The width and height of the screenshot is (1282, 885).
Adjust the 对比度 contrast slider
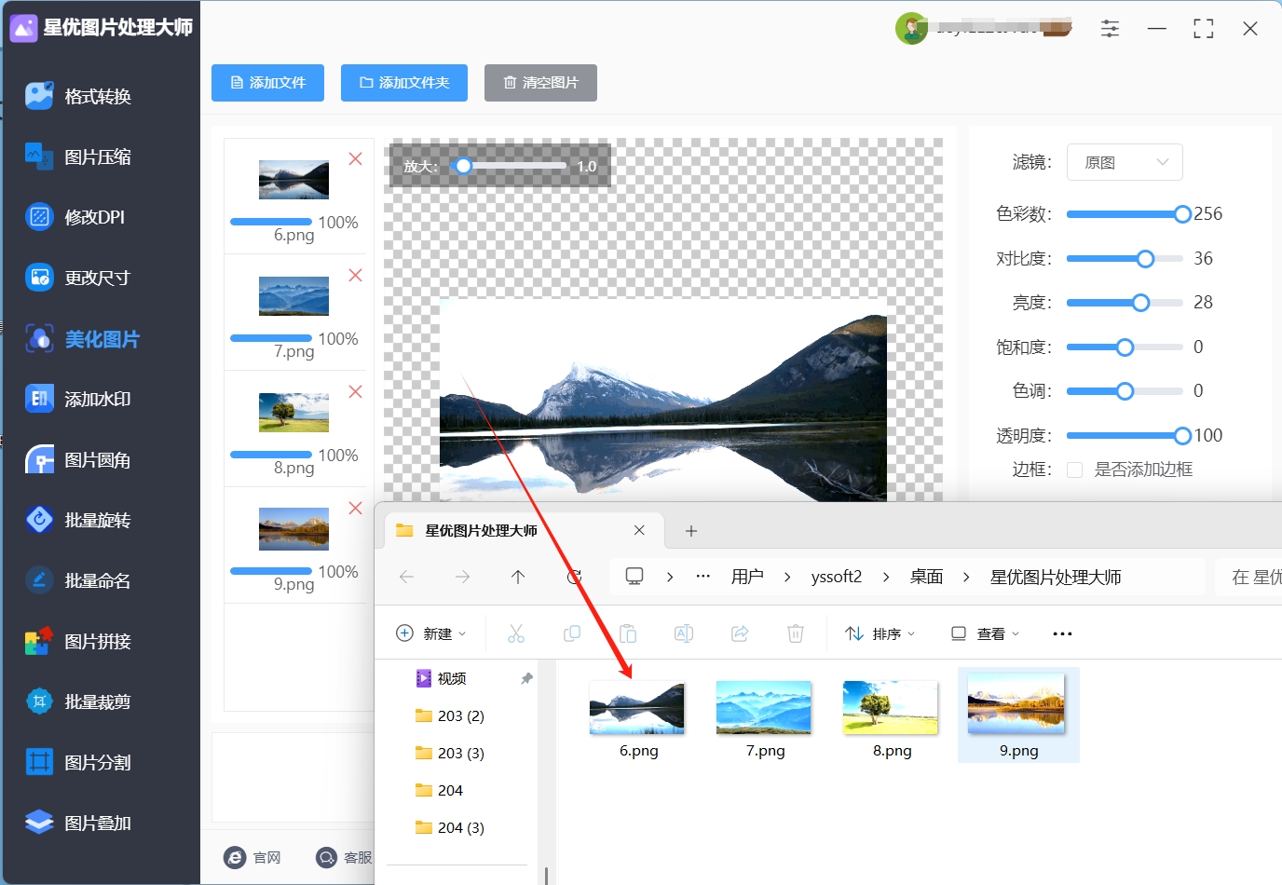[1125, 258]
